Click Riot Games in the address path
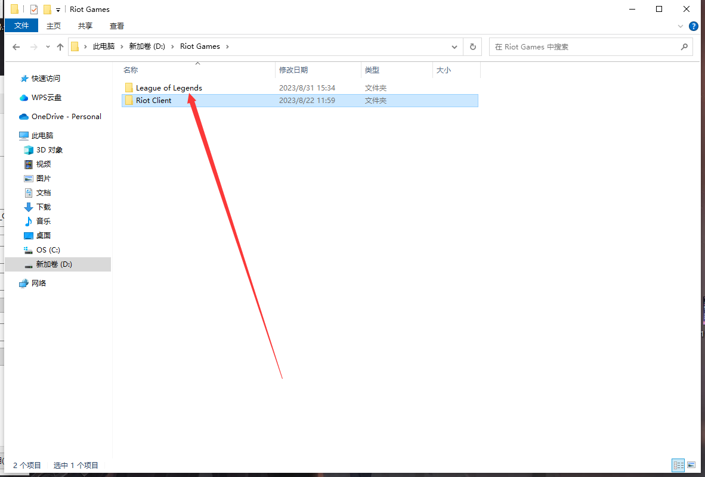 200,46
